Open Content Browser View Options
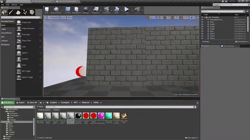The height and width of the screenshot is (140, 250). [192, 138]
